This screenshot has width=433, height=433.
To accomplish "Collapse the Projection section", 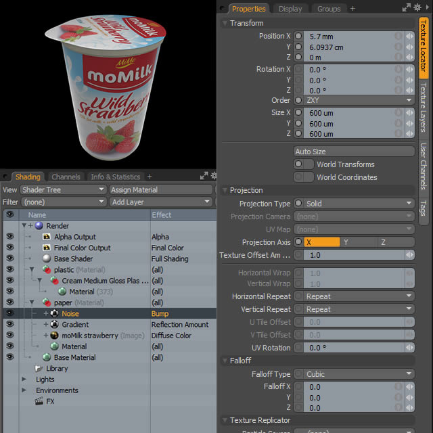I will [225, 190].
